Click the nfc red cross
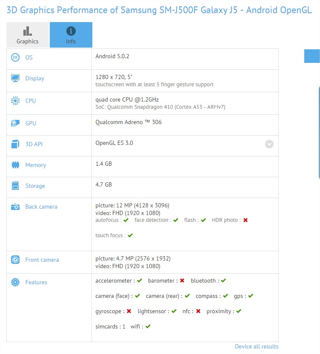Viewport: 320px width, 354px height. tap(198, 311)
